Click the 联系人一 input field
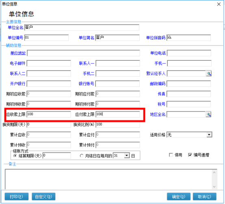 pos(118,63)
